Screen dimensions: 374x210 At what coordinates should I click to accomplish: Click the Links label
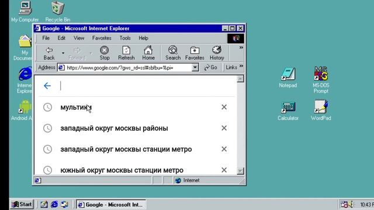(x=231, y=68)
